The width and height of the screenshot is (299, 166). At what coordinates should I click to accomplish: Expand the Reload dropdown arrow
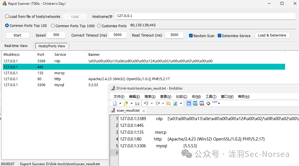pyautogui.click(x=181, y=103)
